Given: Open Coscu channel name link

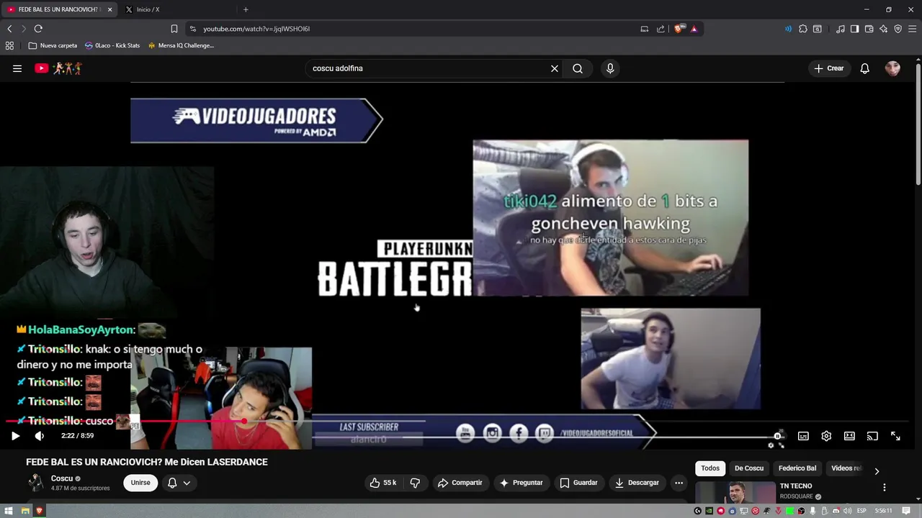Looking at the screenshot, I should [62, 478].
